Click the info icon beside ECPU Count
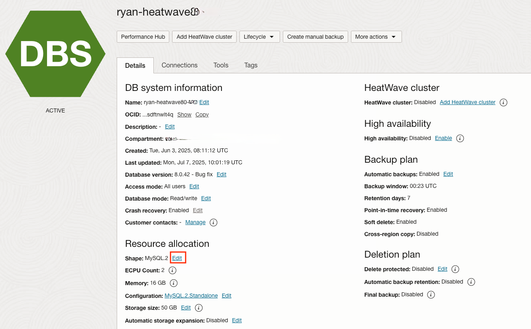531x329 pixels. 172,270
